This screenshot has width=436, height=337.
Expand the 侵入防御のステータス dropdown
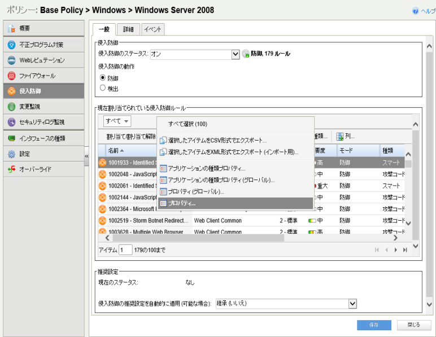(x=236, y=54)
